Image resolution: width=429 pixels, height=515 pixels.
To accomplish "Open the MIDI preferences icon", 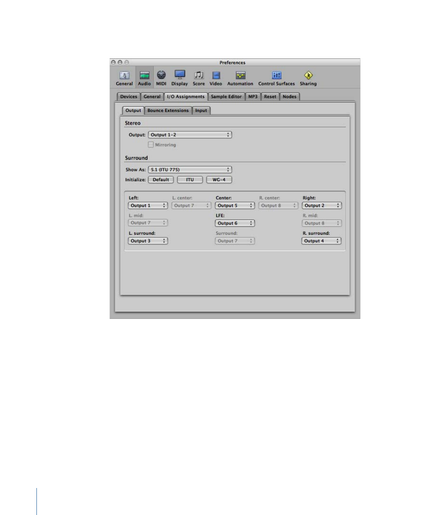I will point(161,78).
